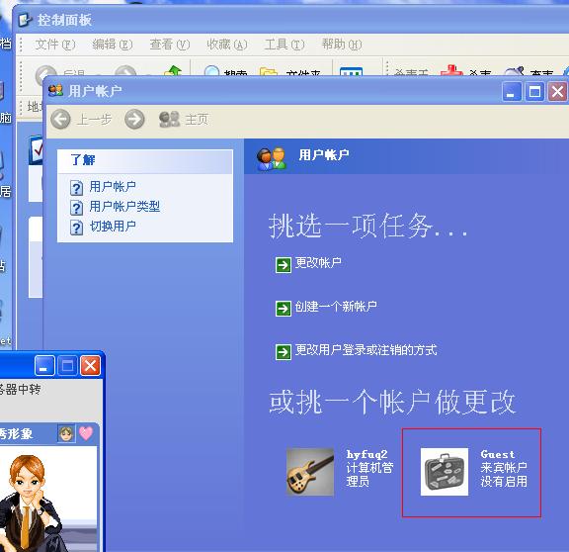Open the 工具(T) menu
Viewport: 569px width, 552px height.
click(x=284, y=45)
